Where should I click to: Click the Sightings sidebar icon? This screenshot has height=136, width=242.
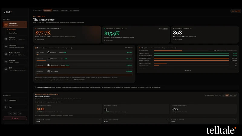(6, 39)
